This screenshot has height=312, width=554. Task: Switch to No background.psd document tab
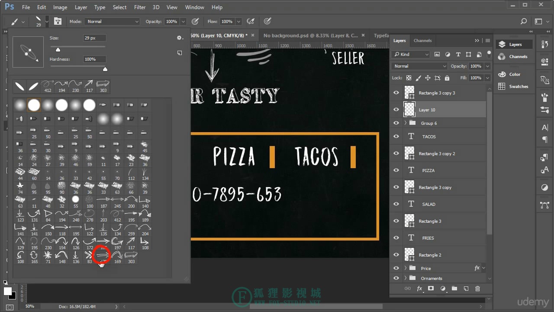[x=310, y=36]
